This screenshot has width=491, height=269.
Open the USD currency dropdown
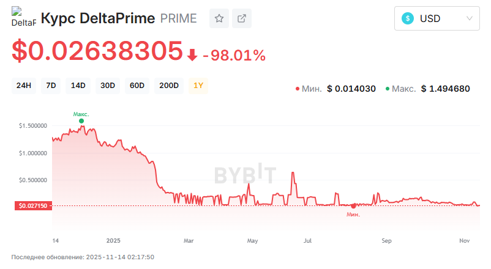[437, 18]
